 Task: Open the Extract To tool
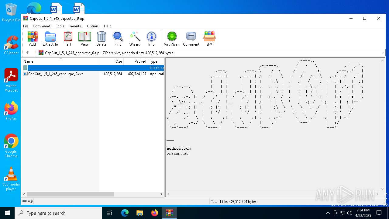click(x=50, y=39)
